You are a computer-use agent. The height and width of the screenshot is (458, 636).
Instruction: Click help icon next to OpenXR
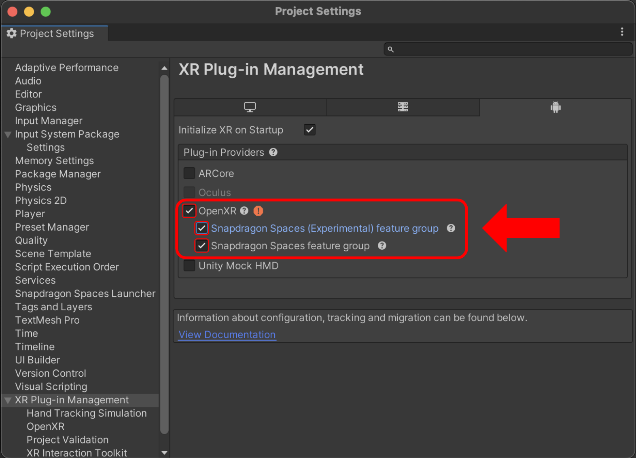(x=244, y=211)
